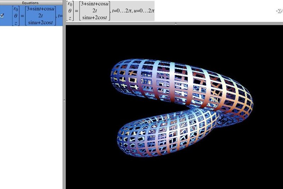Click the θ variable in the equation editor
The width and height of the screenshot is (283, 189).
point(71,11)
